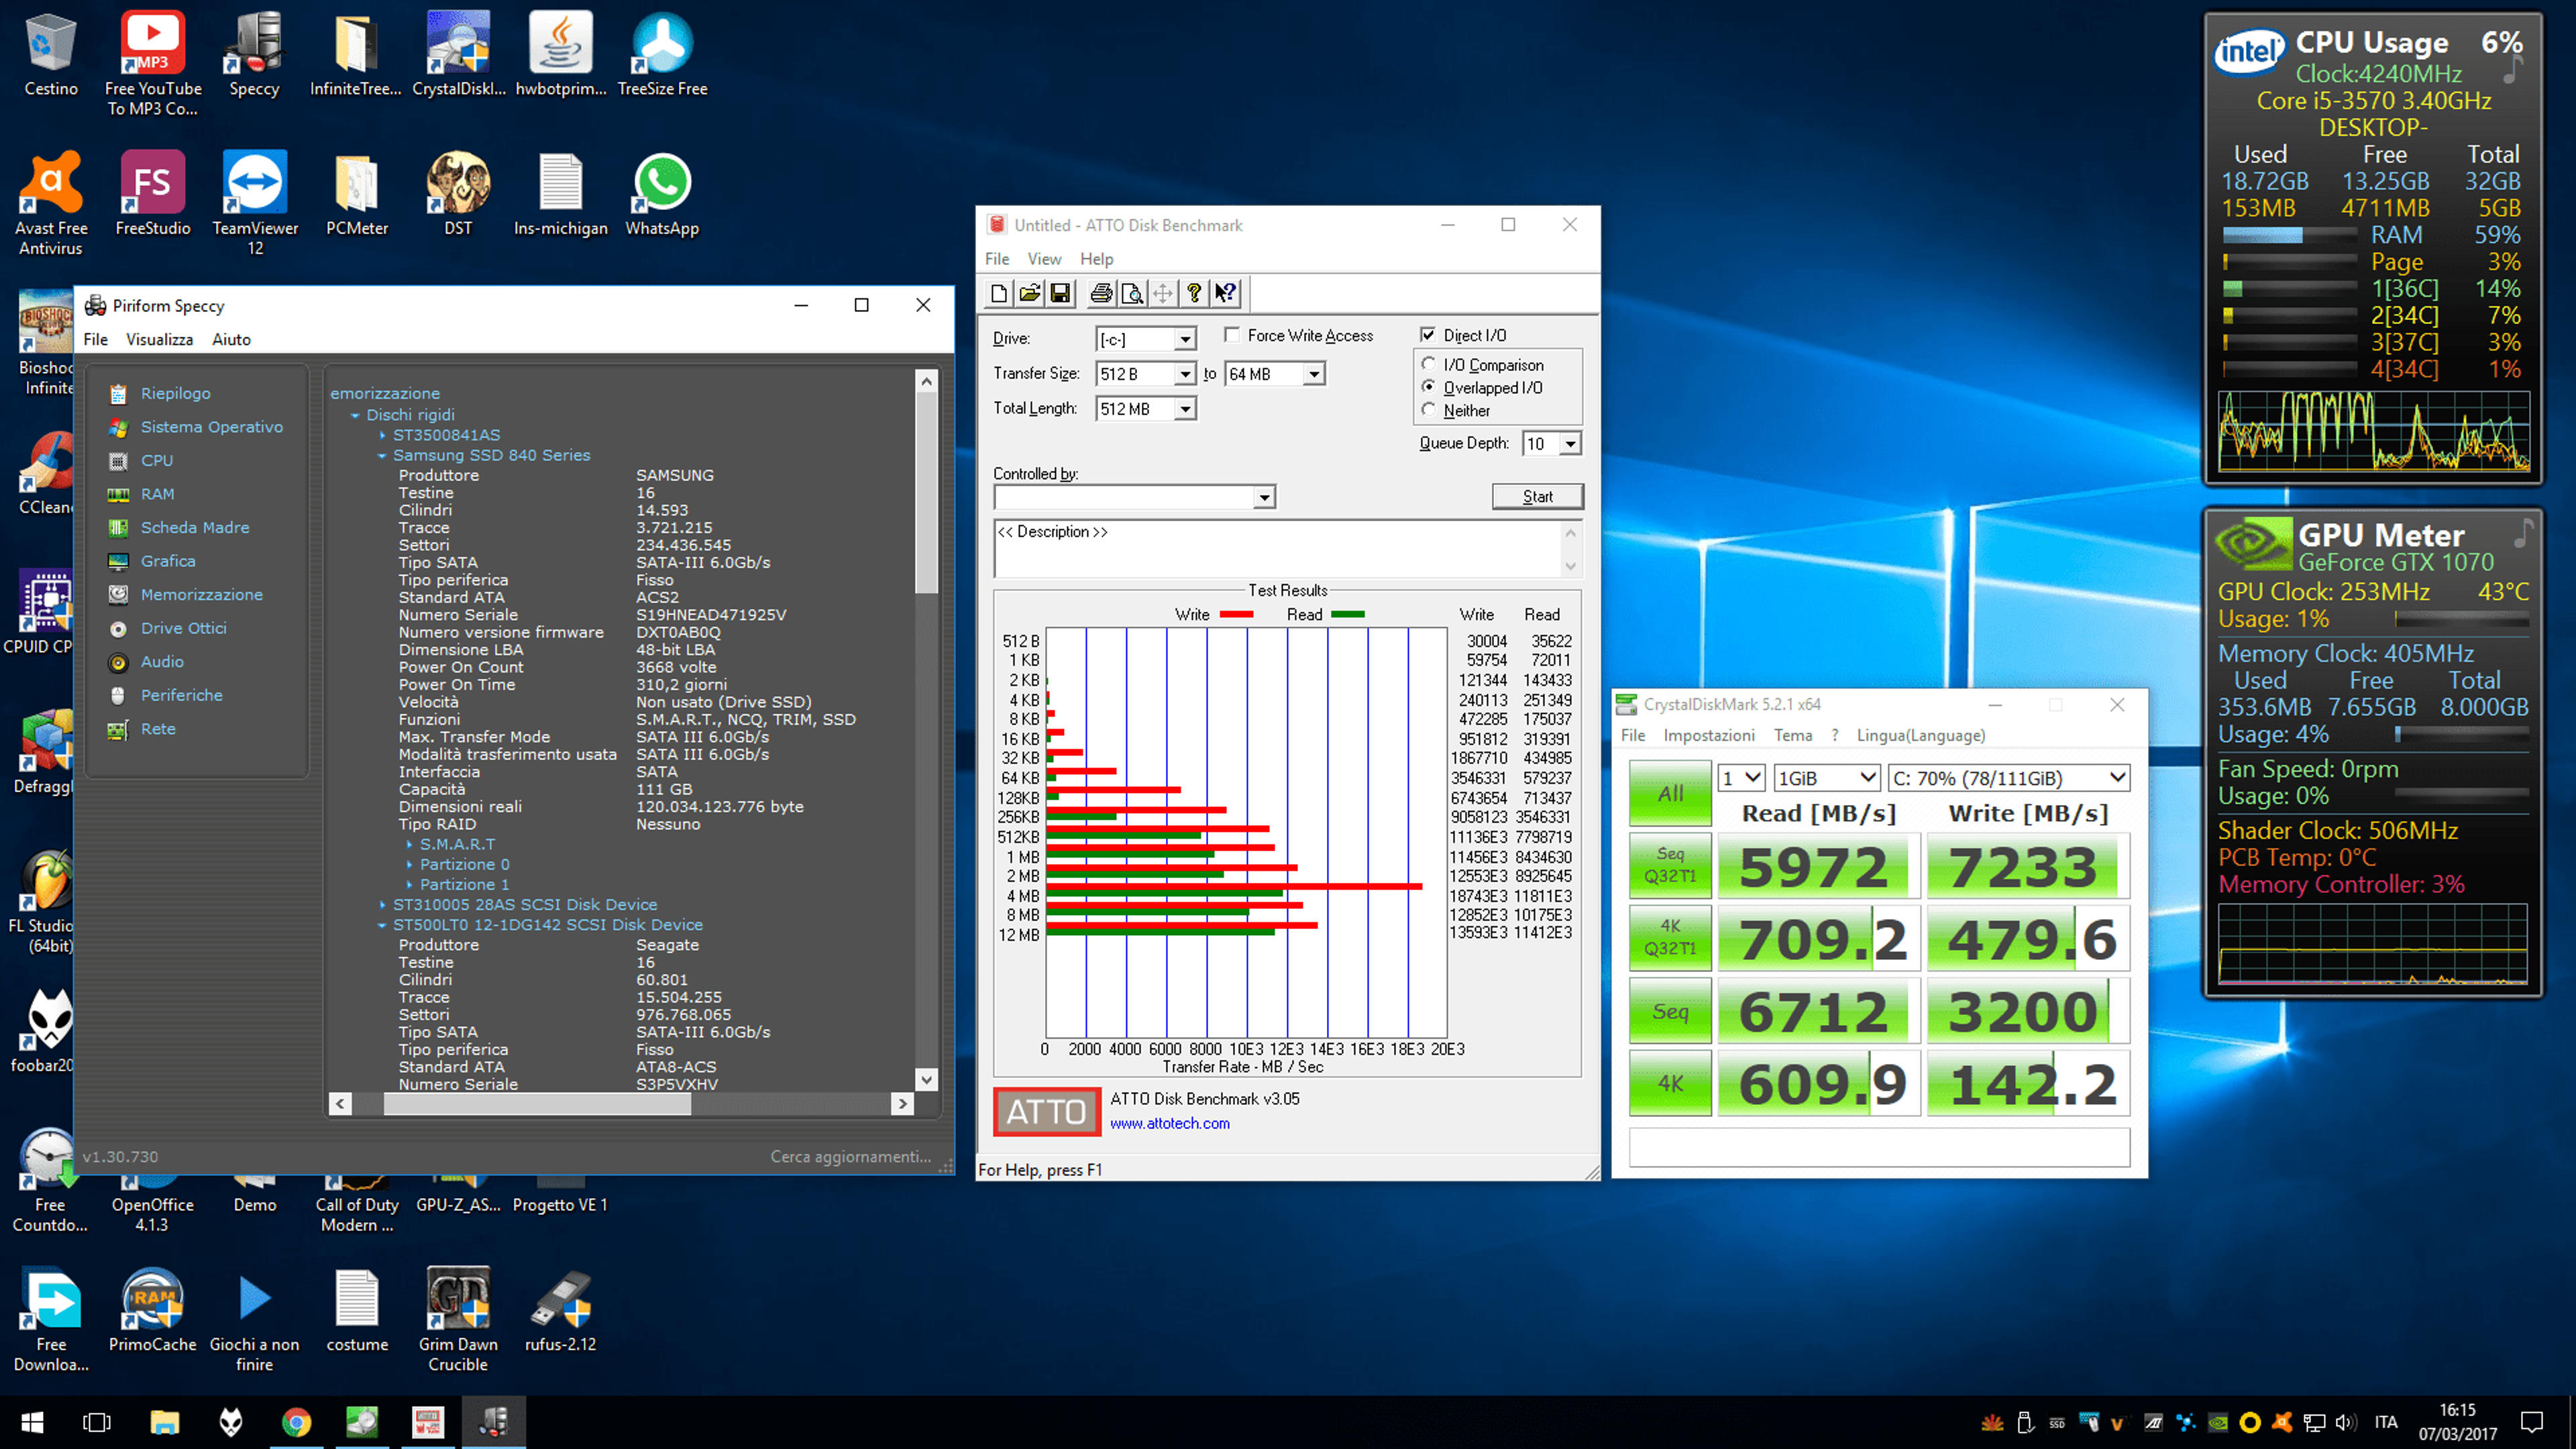Click the volume speaker icon in tray
2576x1449 pixels.
tap(2345, 1422)
